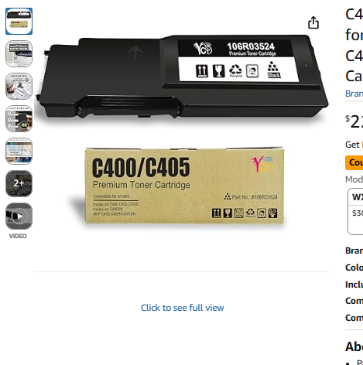This screenshot has width=363, height=365.
Task: Select the second thumbnail showing a printer
Action: coord(19,53)
